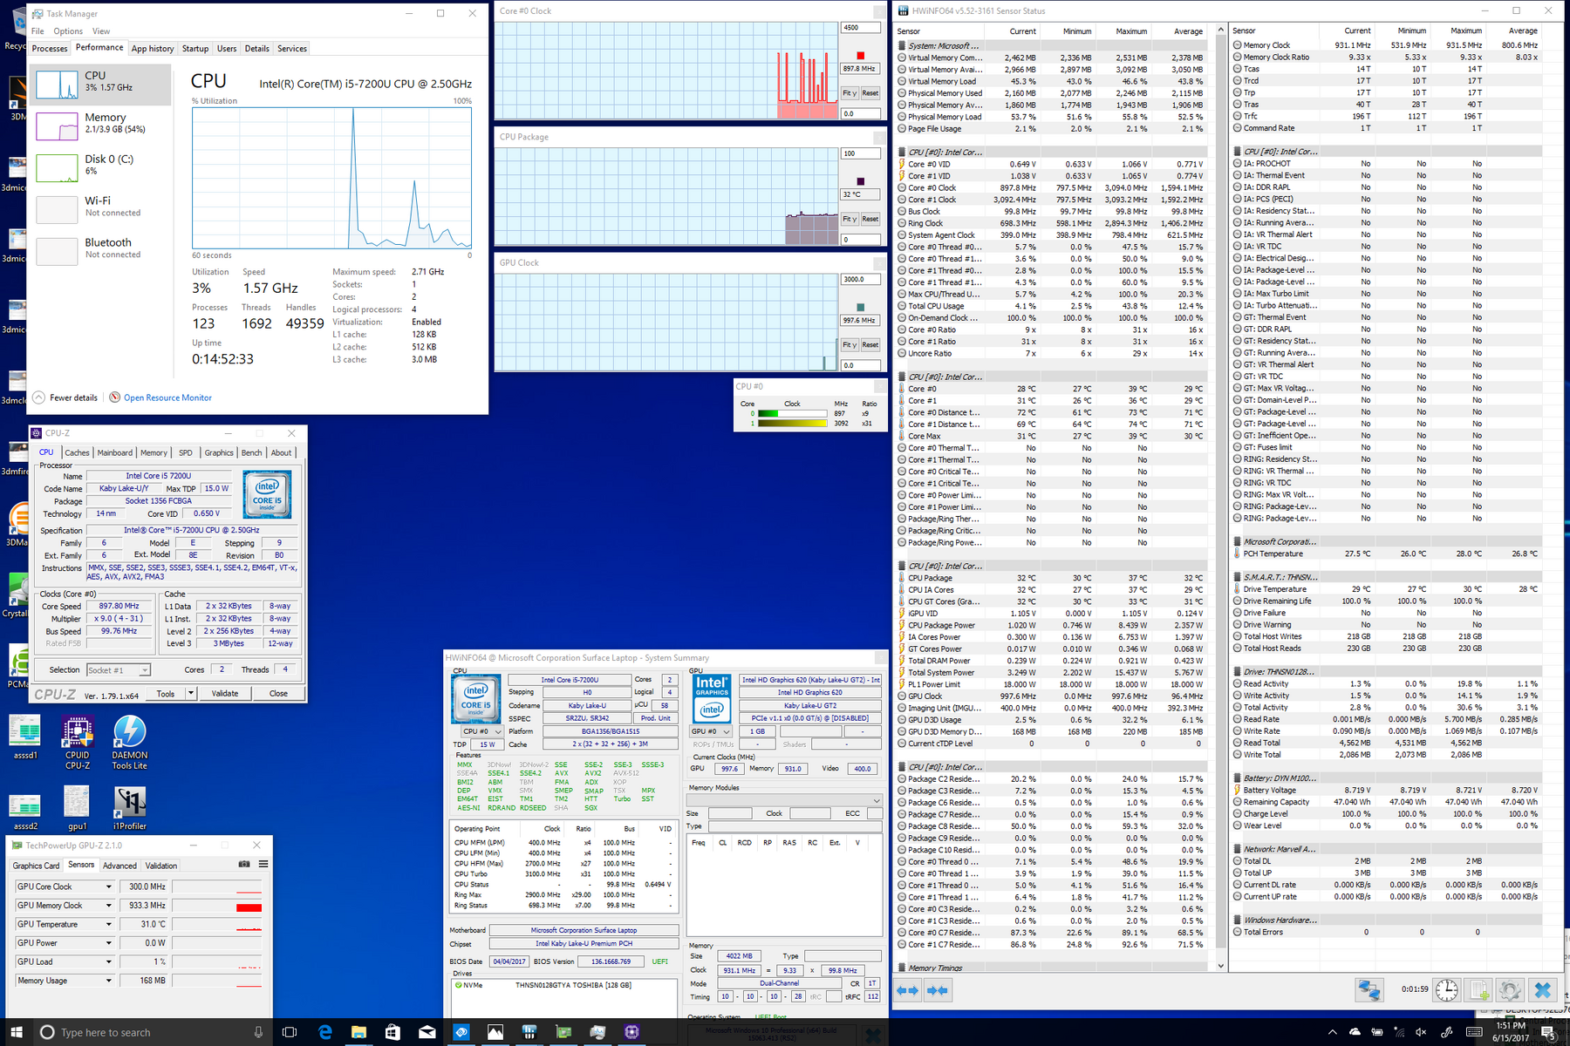
Task: Open HWiNFO sensor settings gear icon
Action: tap(1510, 990)
